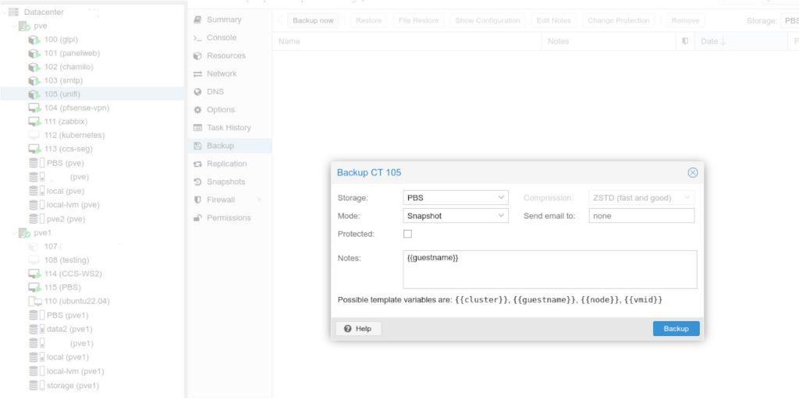799x399 pixels.
Task: Open the Storage dropdown in backup dialog
Action: point(501,197)
